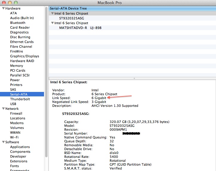Image resolution: width=216 pixels, height=171 pixels.
Task: Select ST9320325ASG in the device tree
Action: click(x=72, y=18)
